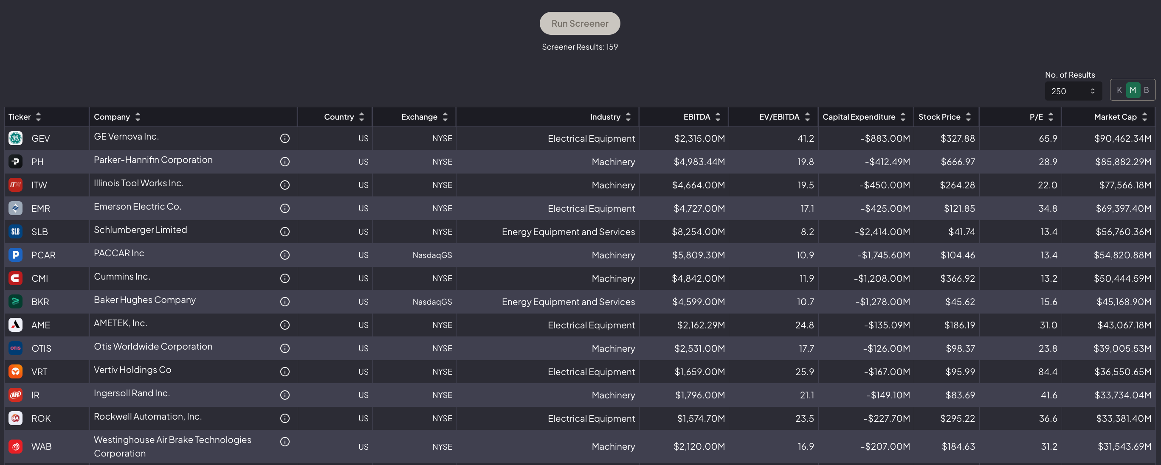Click the Baker Hughes logo icon
The image size is (1161, 465).
tap(15, 302)
